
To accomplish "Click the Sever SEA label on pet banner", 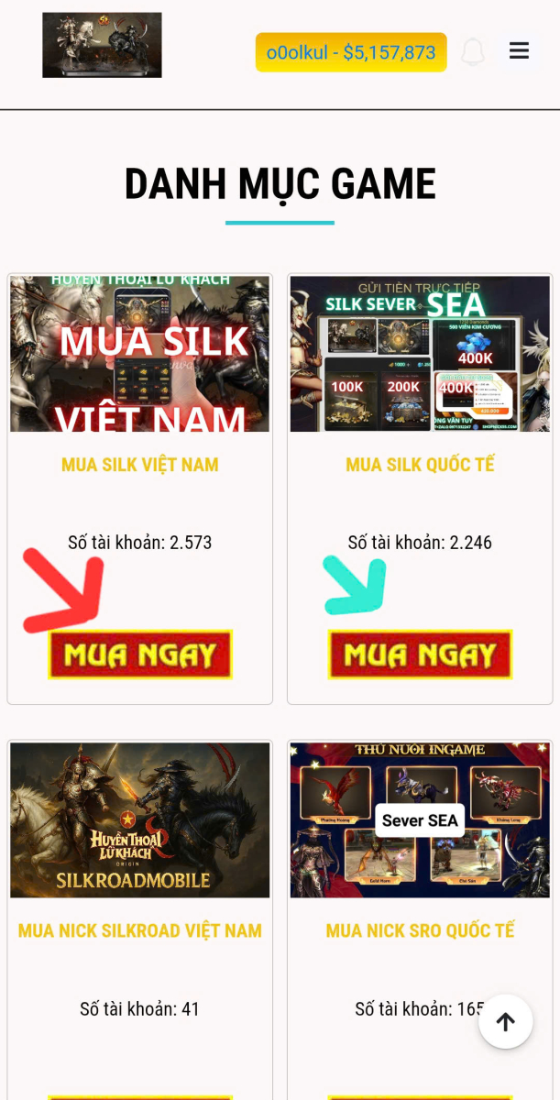I will pos(420,820).
